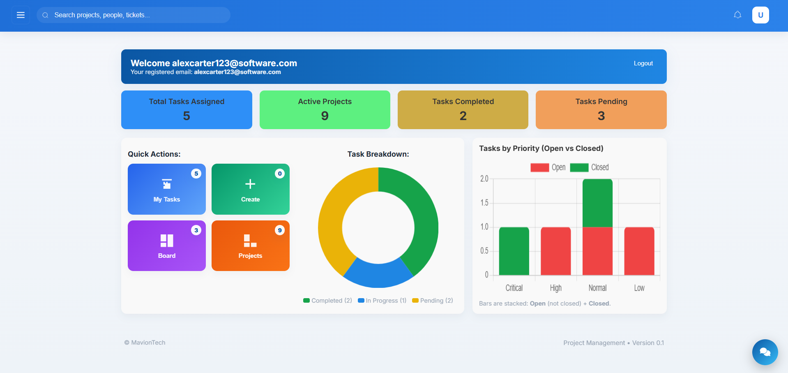The height and width of the screenshot is (373, 788).
Task: Click the Tasks Pending card
Action: pyautogui.click(x=601, y=109)
